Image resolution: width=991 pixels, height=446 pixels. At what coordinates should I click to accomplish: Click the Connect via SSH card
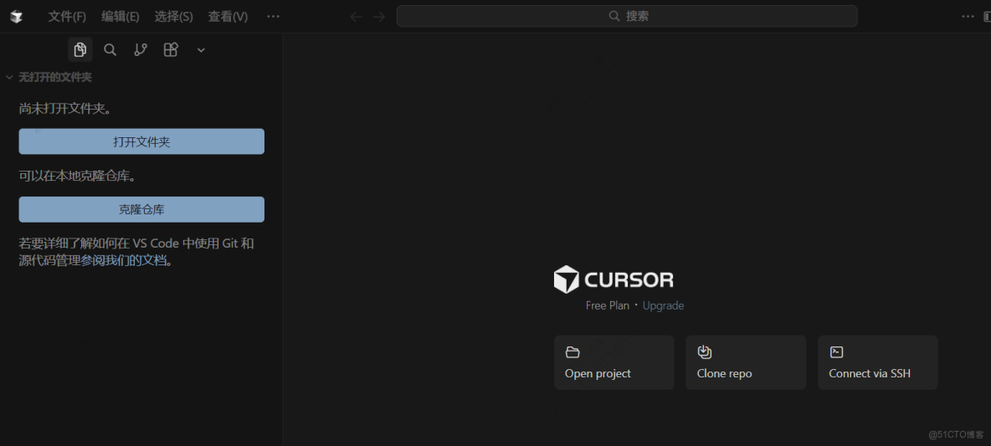tap(878, 362)
